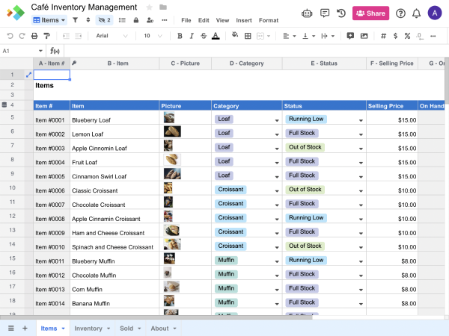This screenshot has height=336, width=449.
Task: Open Status dropdown for Blueberry Loaf
Action: tap(361, 120)
